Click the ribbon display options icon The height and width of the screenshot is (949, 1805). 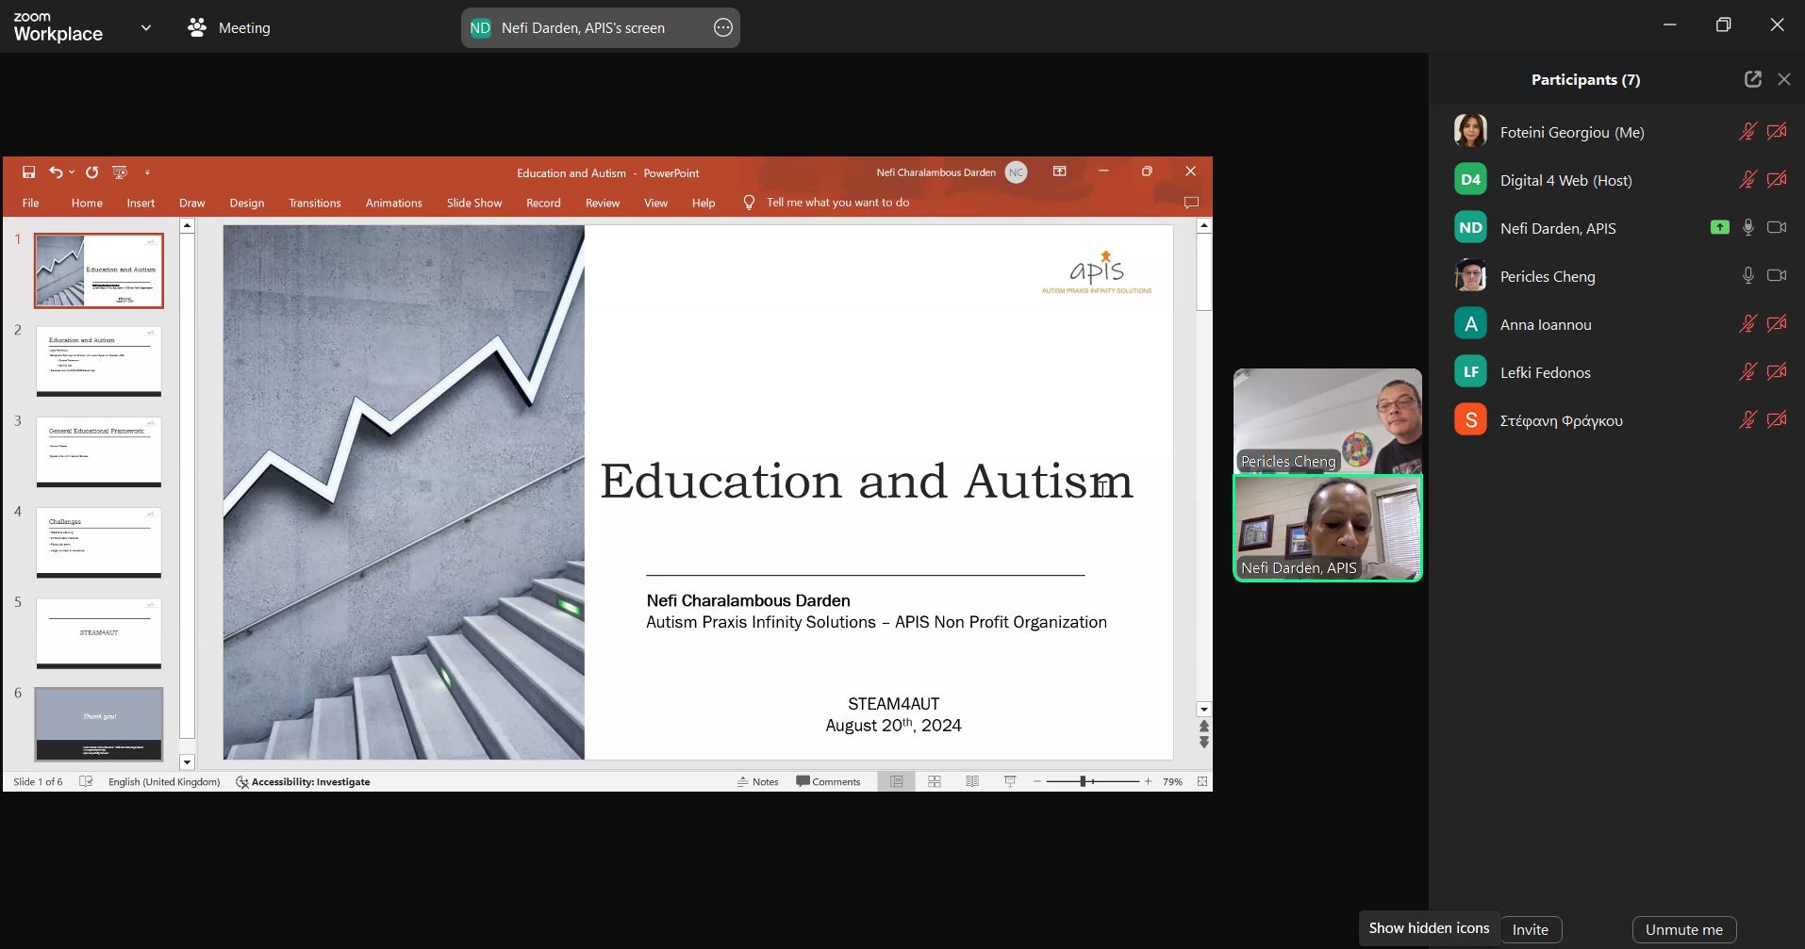click(1060, 172)
